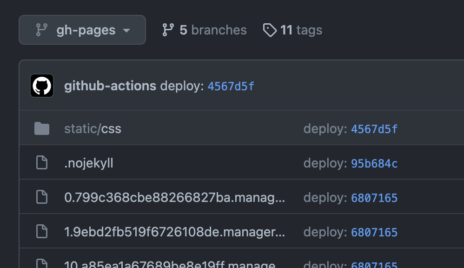Click the file icon beside .nojekyll
Screen dimensions: 464x268
point(42,162)
